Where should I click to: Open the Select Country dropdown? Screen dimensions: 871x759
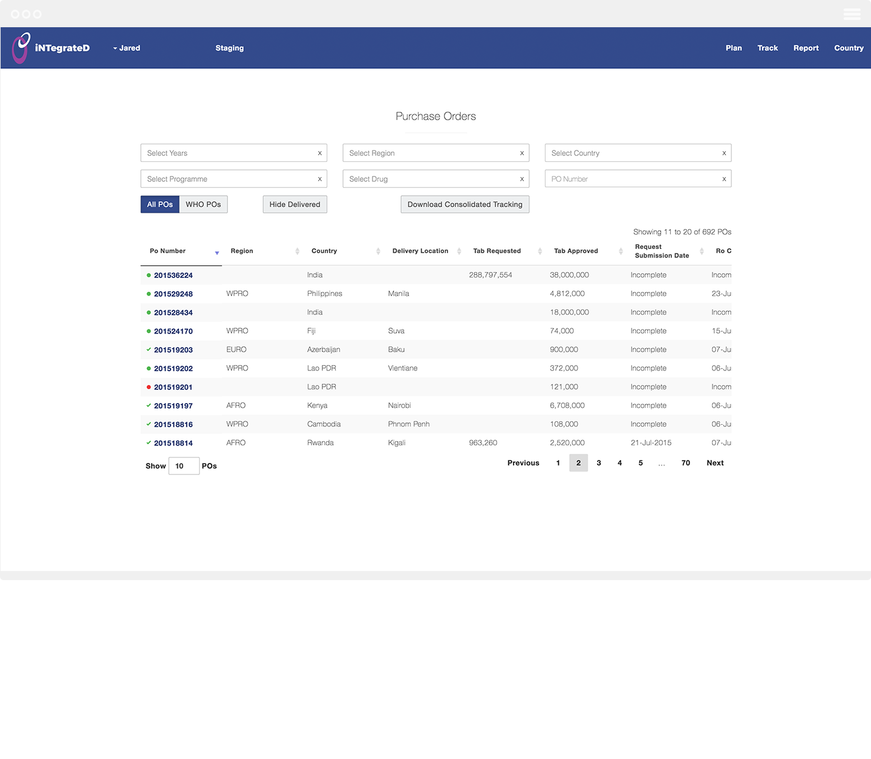(632, 153)
